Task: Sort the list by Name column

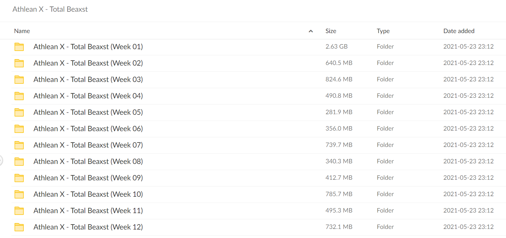Action: (22, 31)
